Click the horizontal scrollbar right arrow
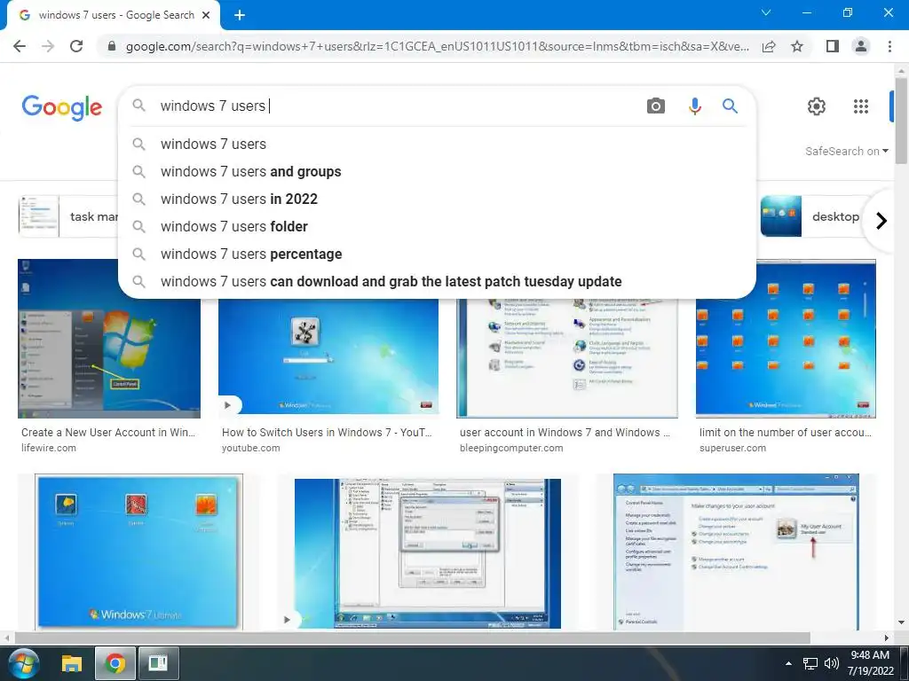 pyautogui.click(x=887, y=638)
